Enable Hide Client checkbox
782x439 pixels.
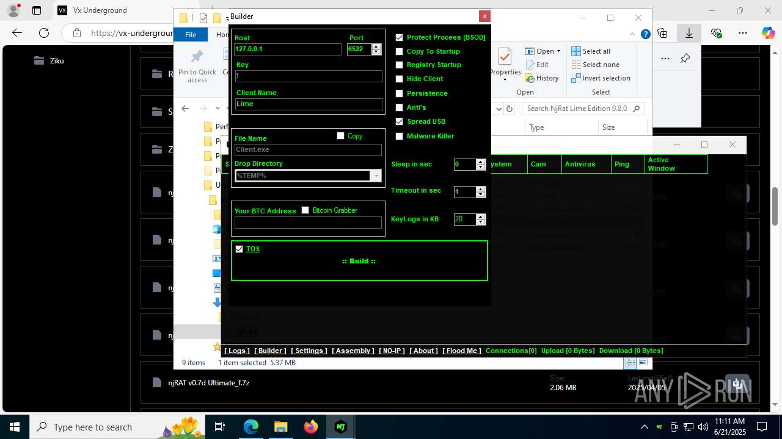coord(400,79)
